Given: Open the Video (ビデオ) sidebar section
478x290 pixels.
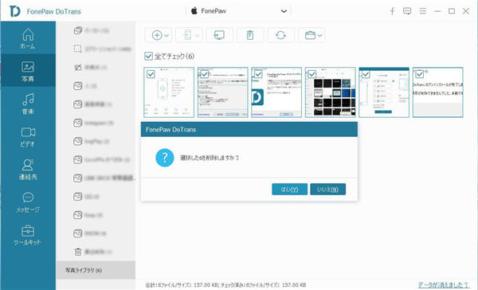Looking at the screenshot, I should tap(28, 137).
